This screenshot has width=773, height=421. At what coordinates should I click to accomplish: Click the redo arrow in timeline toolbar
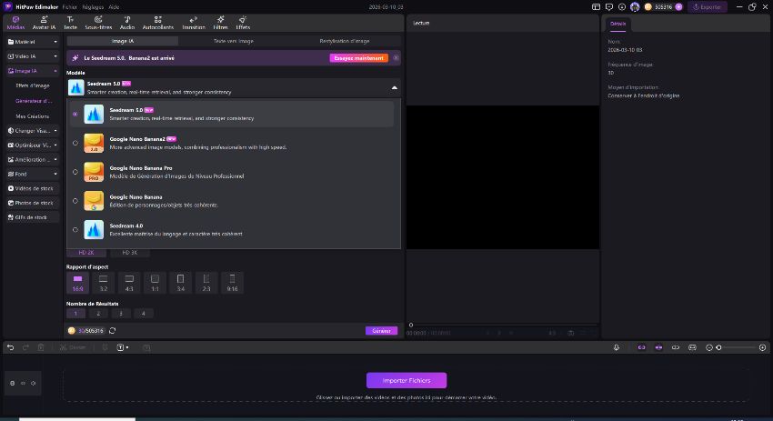click(25, 347)
